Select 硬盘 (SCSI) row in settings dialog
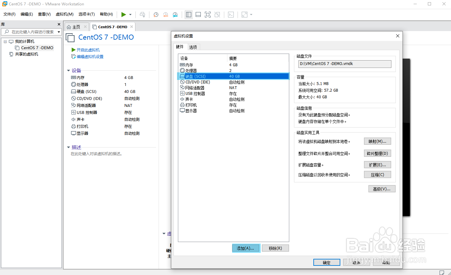Screen dimensions: 451x275 (x=233, y=76)
